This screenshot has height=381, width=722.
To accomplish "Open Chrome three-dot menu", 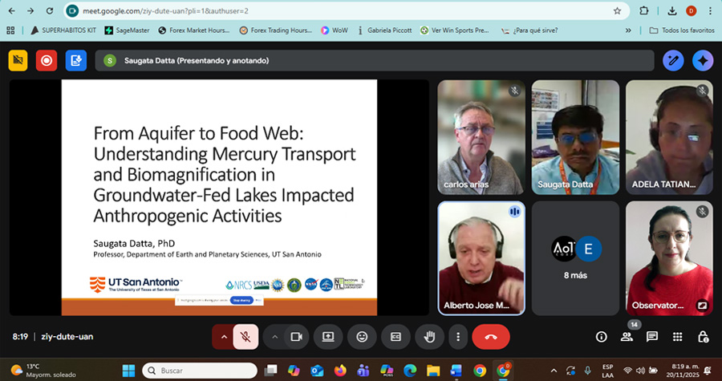I will coord(711,11).
